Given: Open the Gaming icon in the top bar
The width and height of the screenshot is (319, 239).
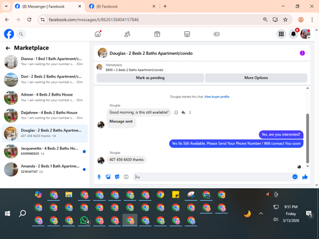Looking at the screenshot, I should tap(216, 34).
